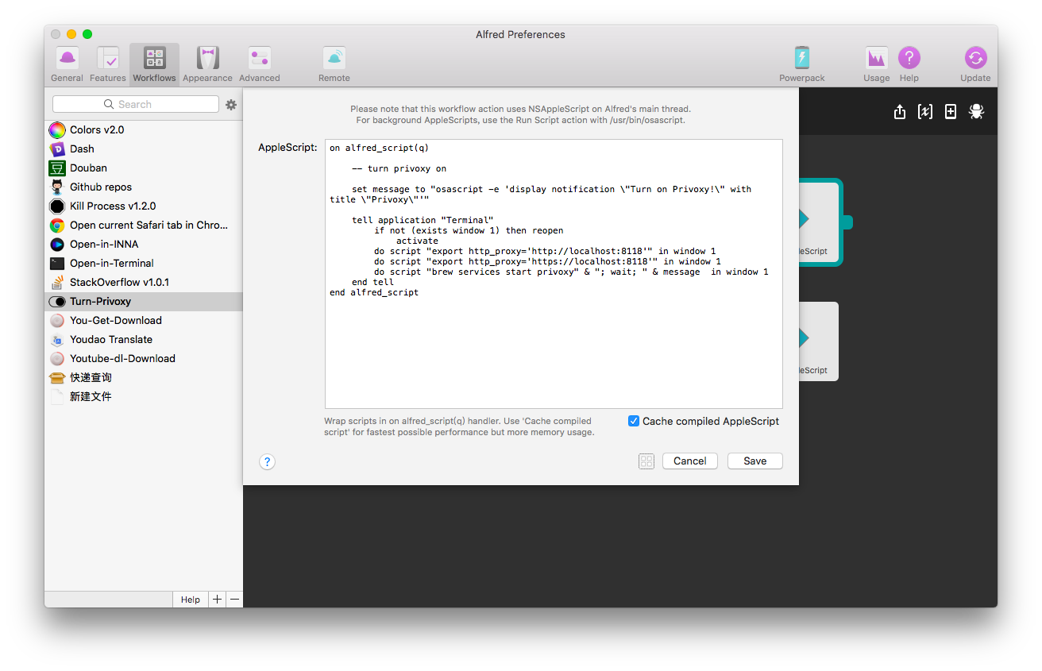This screenshot has height=671, width=1042.
Task: Click the Update toolbar icon
Action: [974, 64]
